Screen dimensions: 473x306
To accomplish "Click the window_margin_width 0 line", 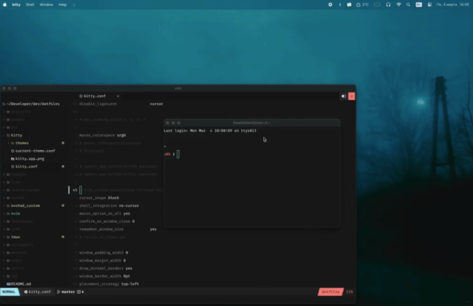I will [102, 260].
